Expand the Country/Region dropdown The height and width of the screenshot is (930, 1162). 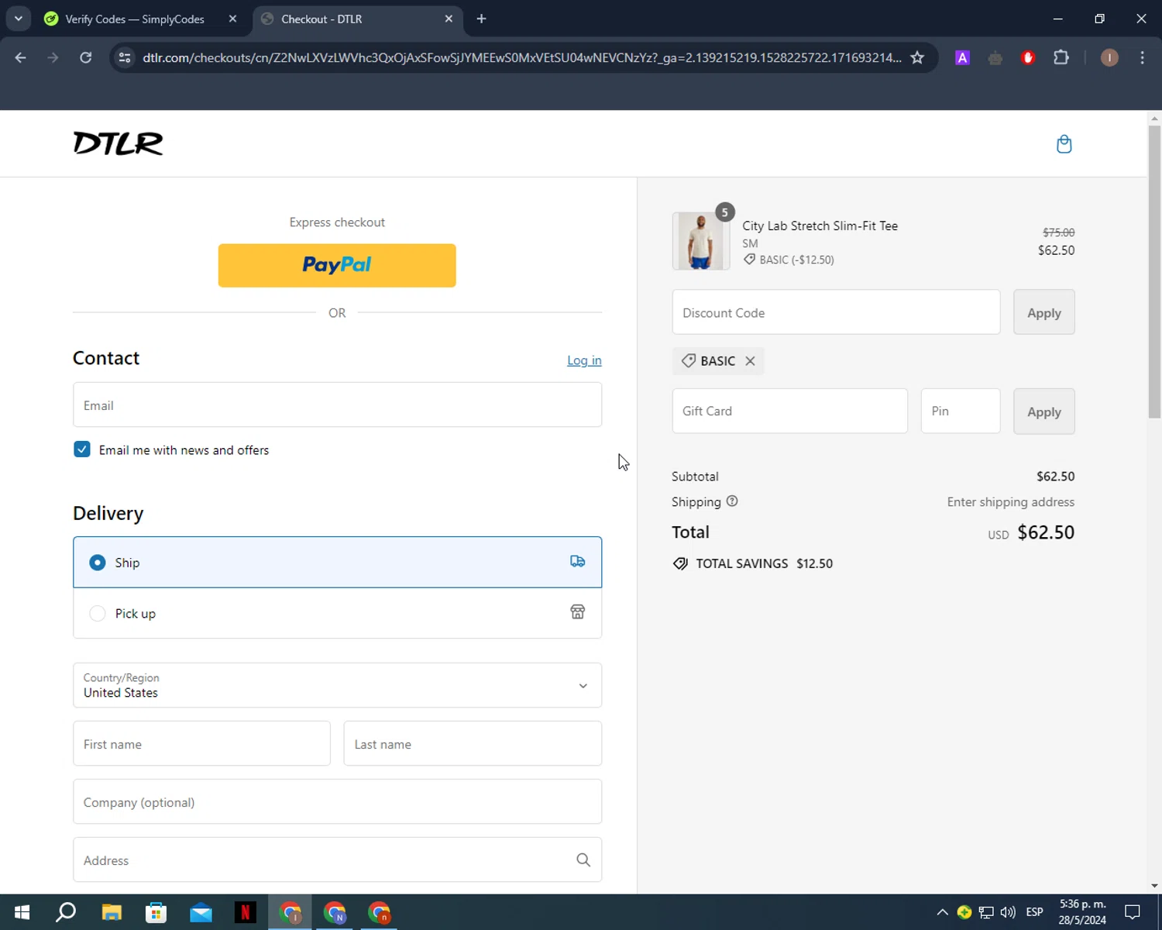coord(337,685)
